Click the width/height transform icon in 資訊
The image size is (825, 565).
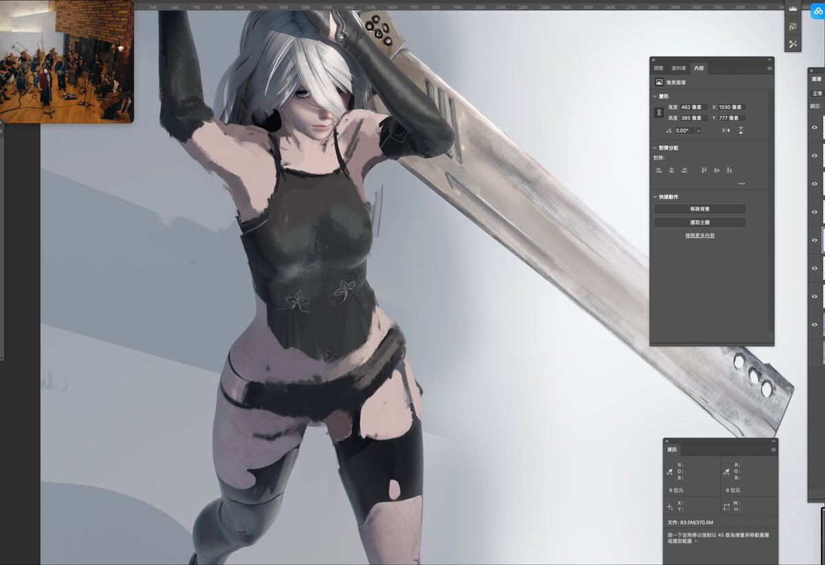click(x=727, y=507)
